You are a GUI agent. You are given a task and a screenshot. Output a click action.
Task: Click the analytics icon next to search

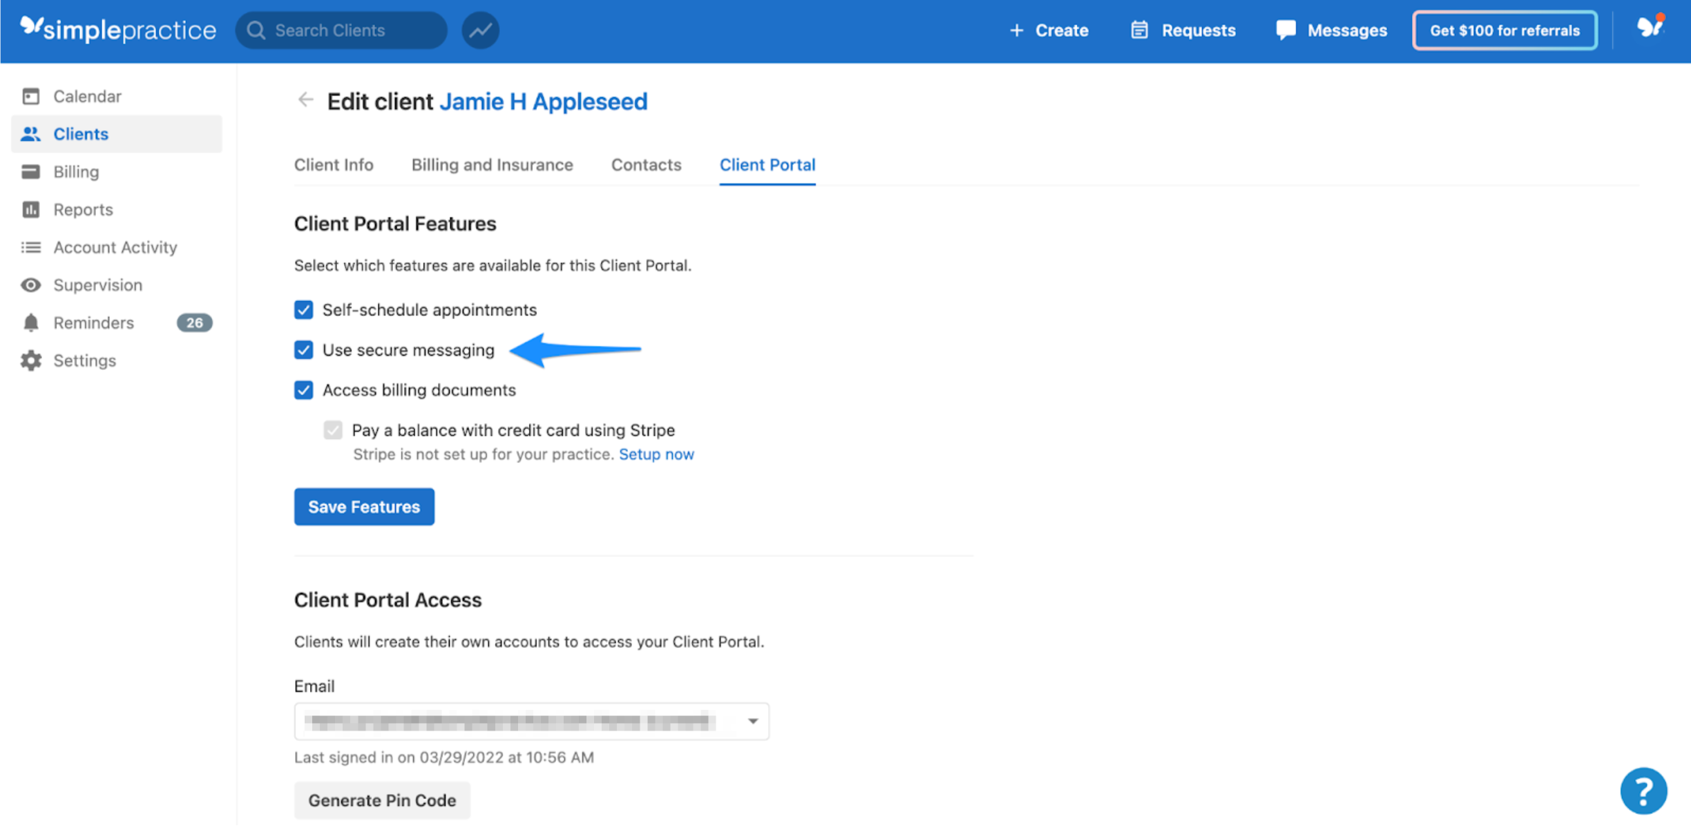(x=480, y=30)
